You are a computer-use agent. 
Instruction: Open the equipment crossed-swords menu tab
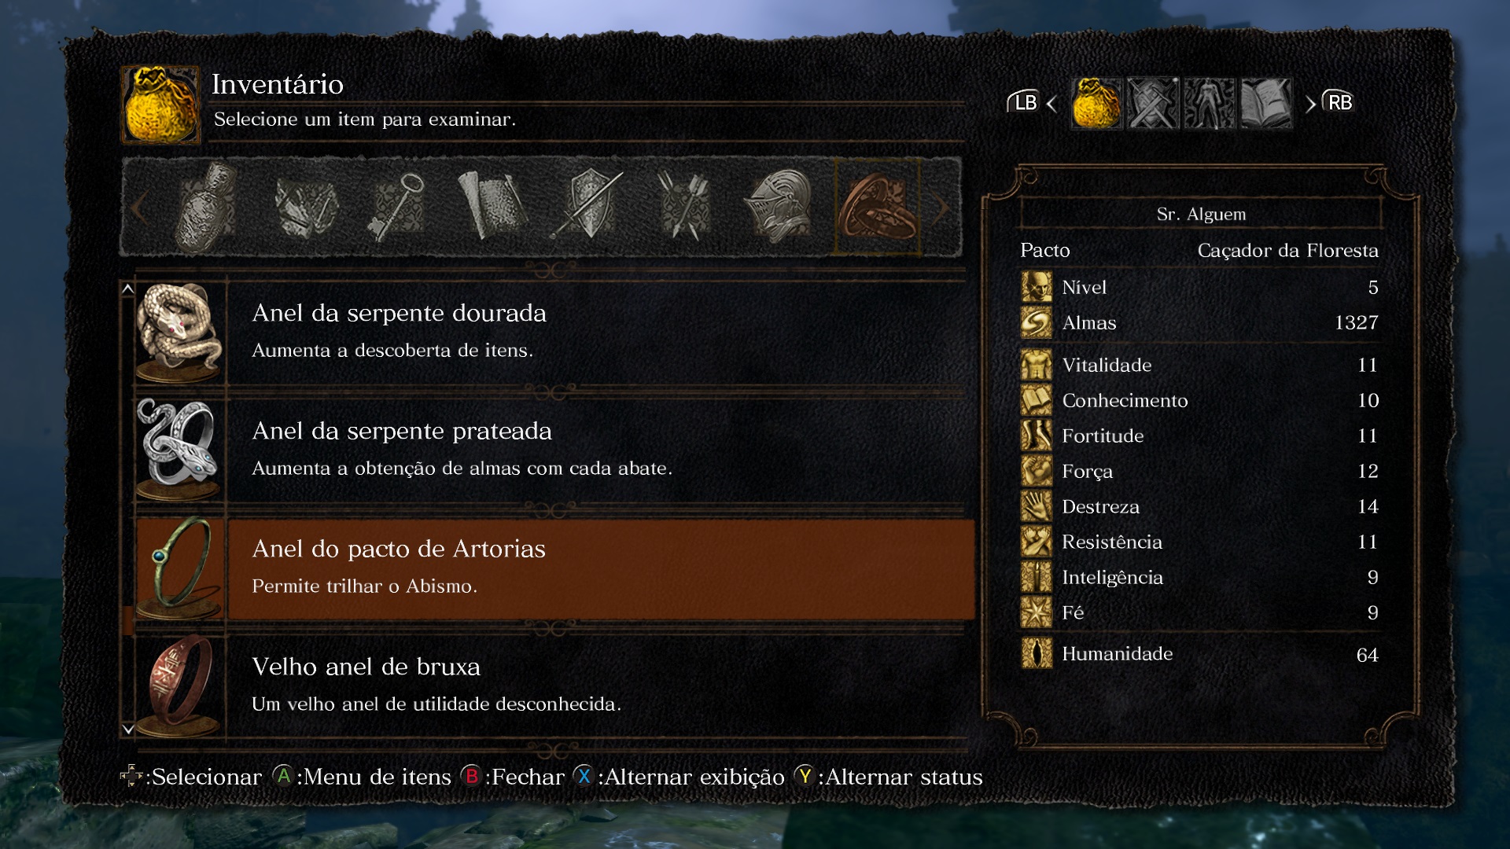pos(1153,103)
